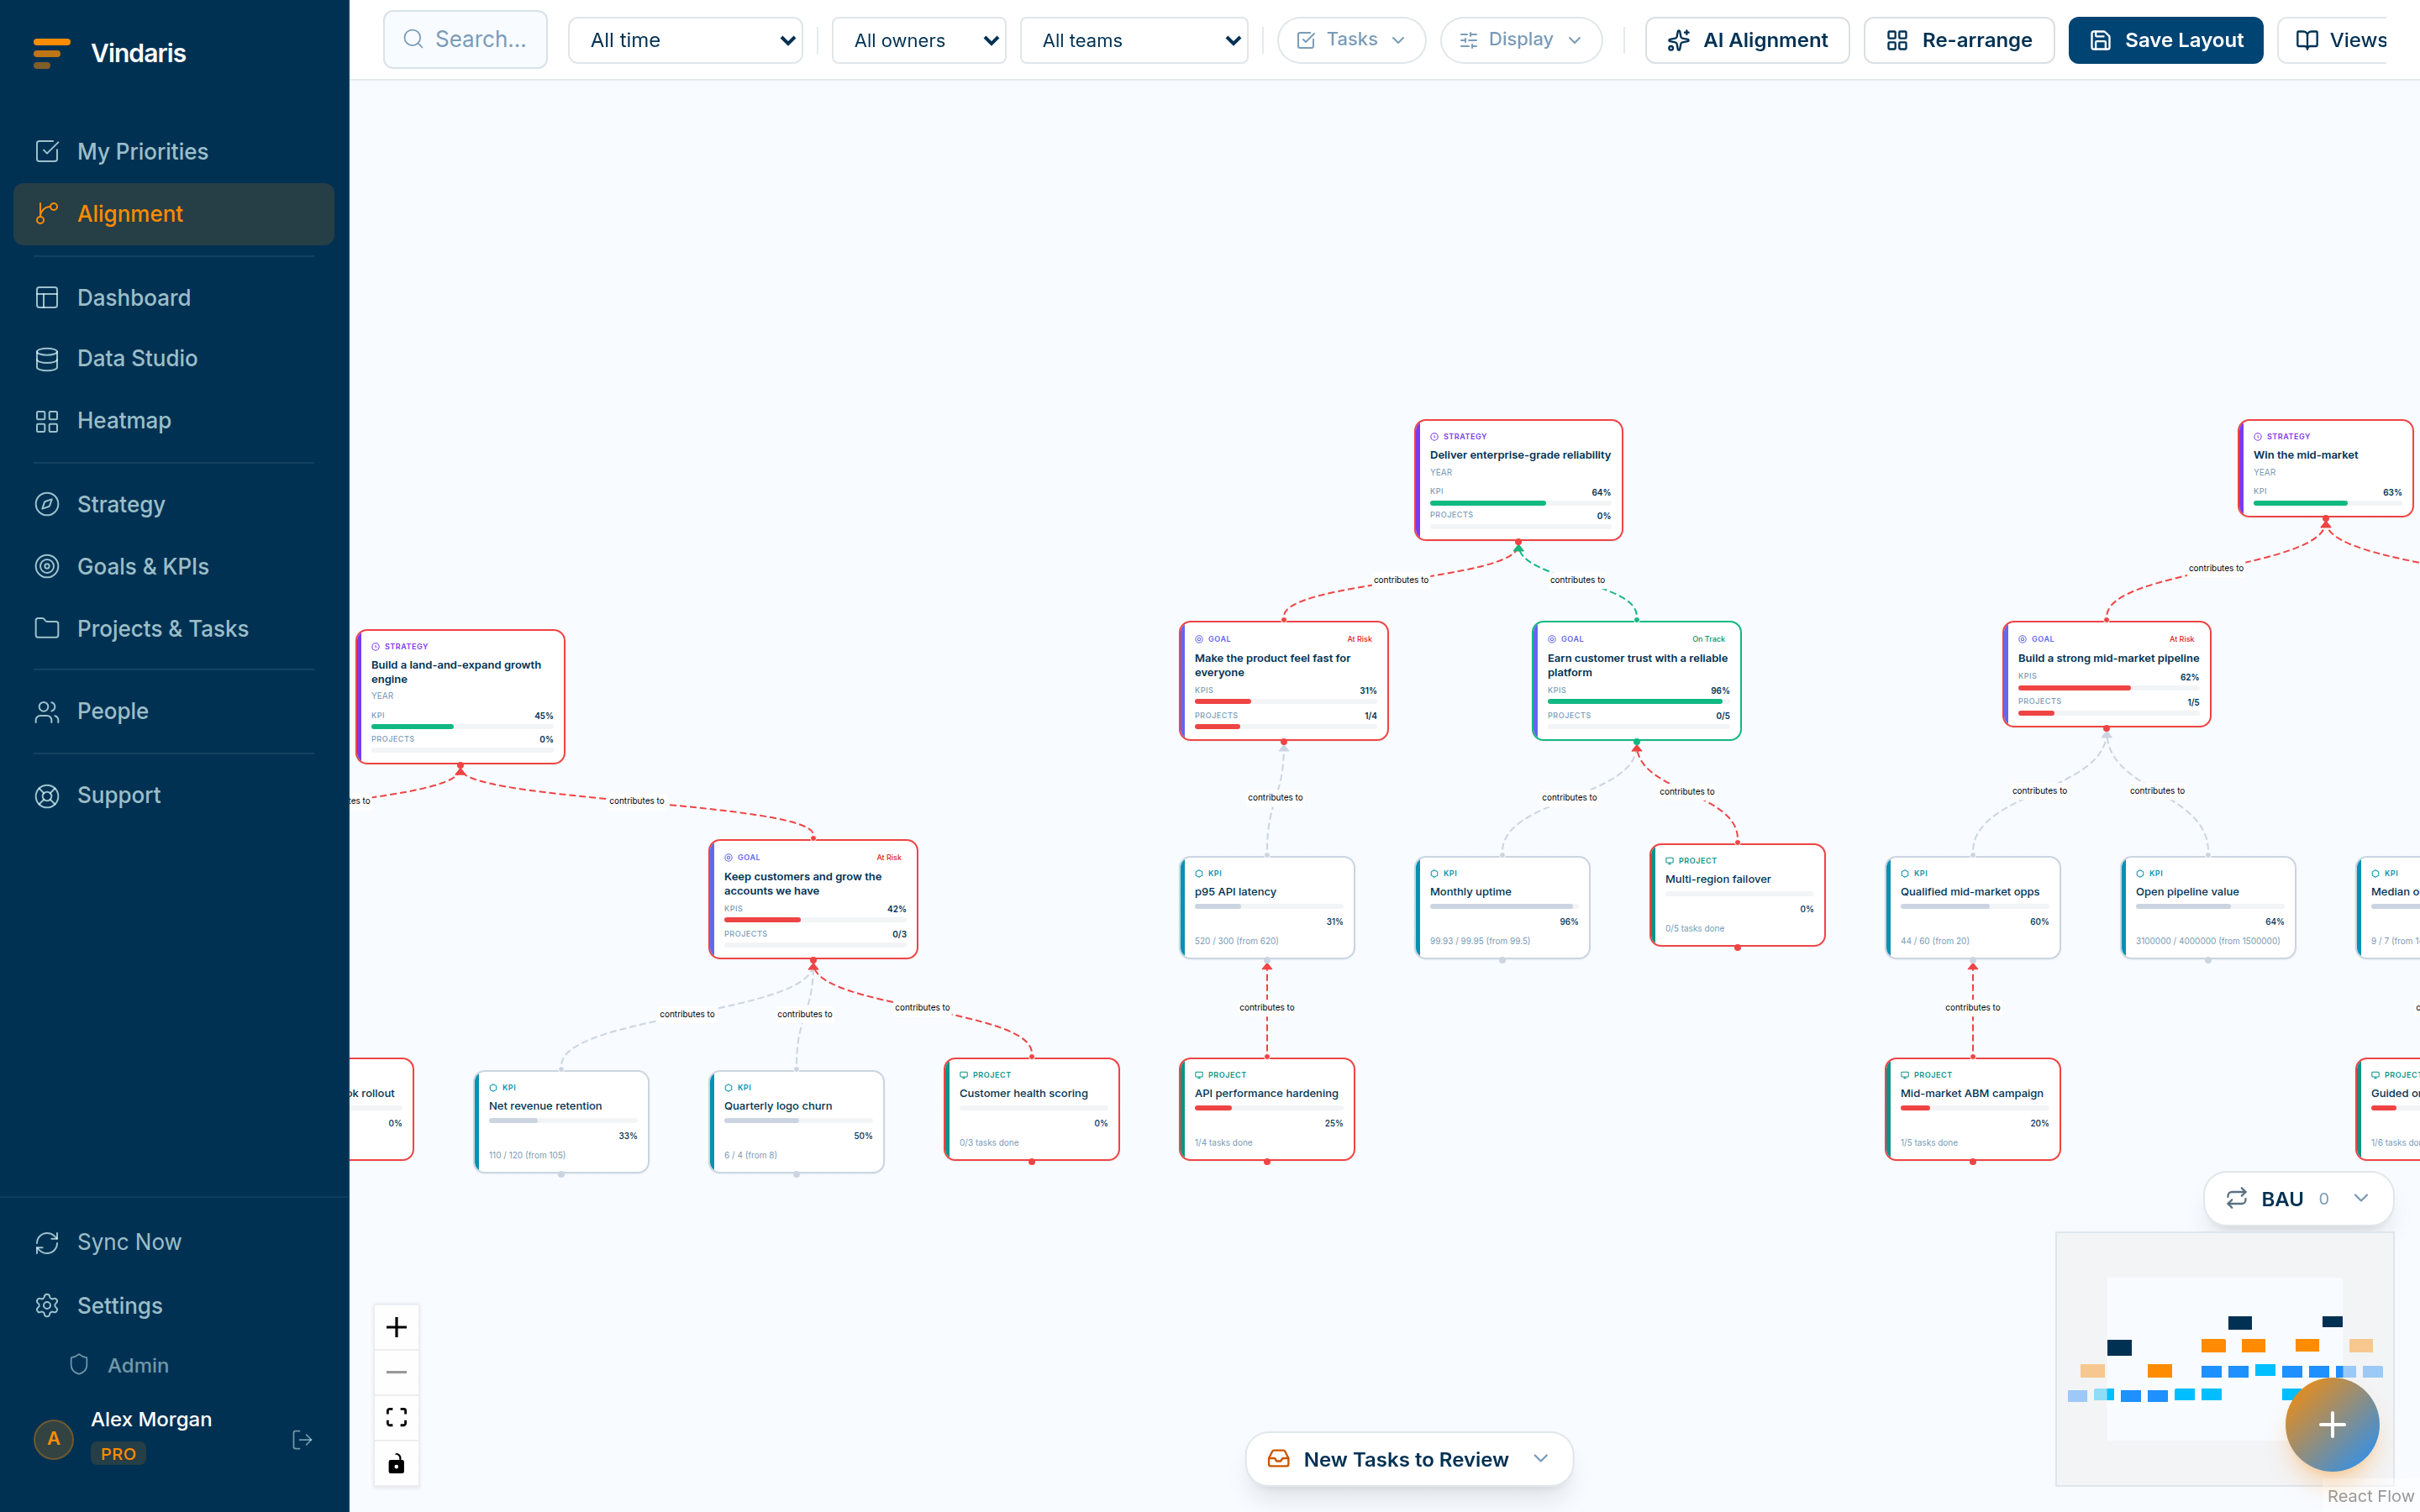2420x1512 pixels.
Task: Click the Alignment branch icon
Action: tap(47, 213)
